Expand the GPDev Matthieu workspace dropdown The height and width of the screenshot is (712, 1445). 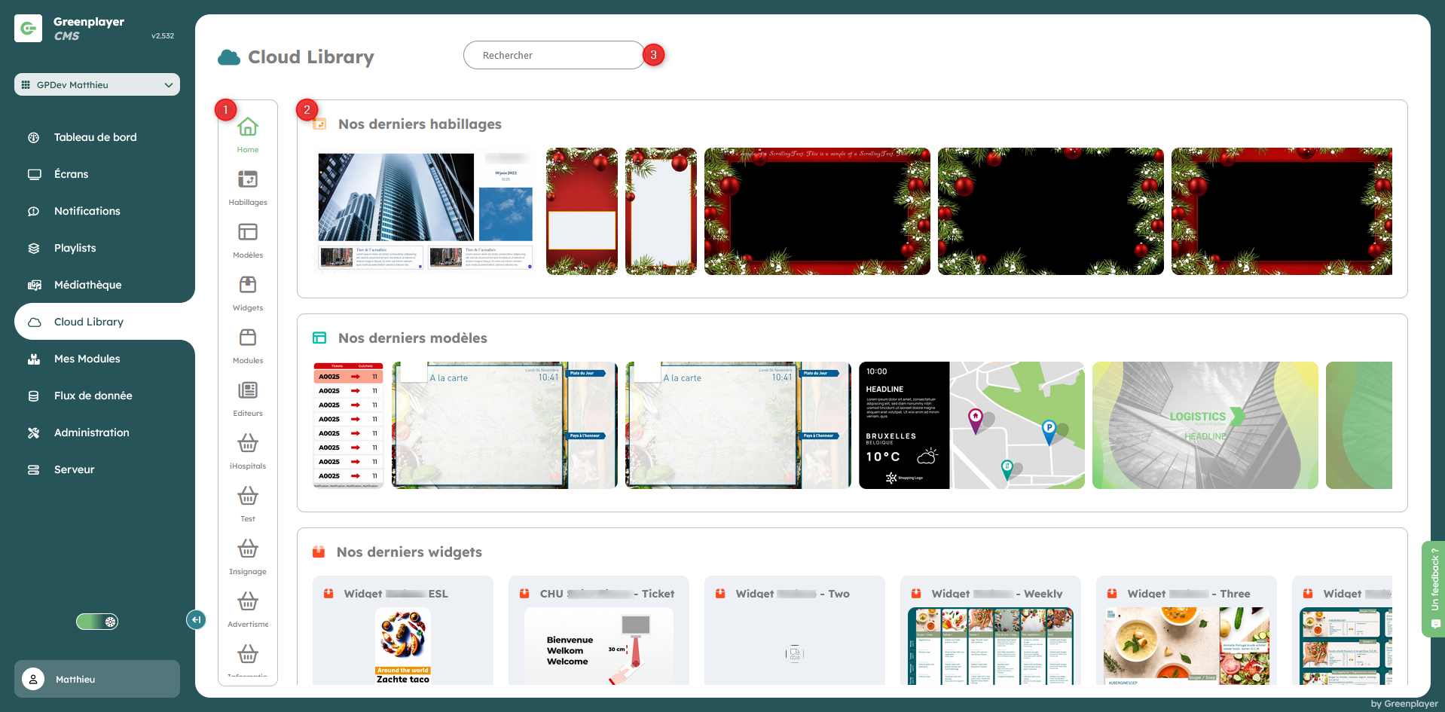point(97,84)
